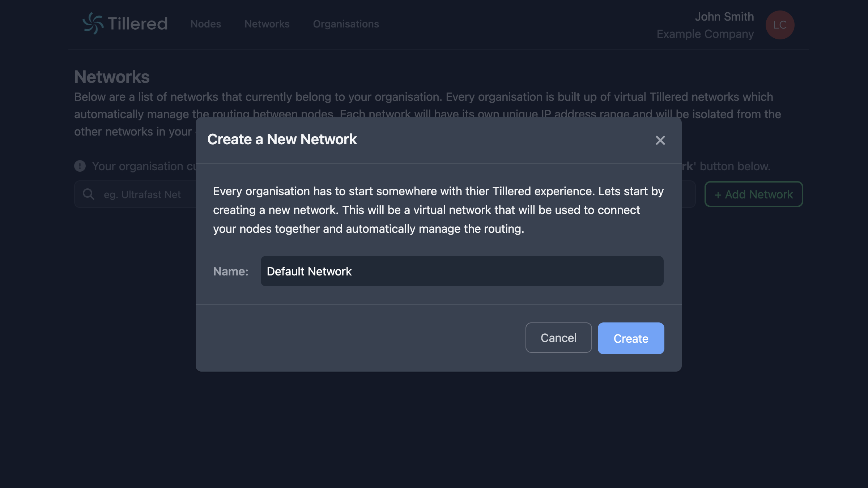868x488 pixels.
Task: Select the Default Network text value
Action: 309,271
